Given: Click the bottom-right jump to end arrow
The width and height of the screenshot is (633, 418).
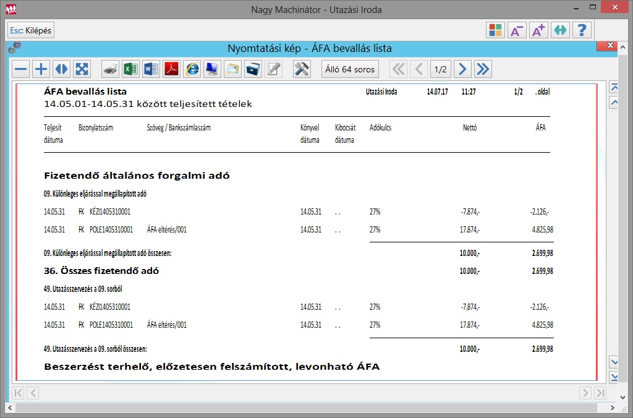Looking at the screenshot, I should [x=600, y=393].
